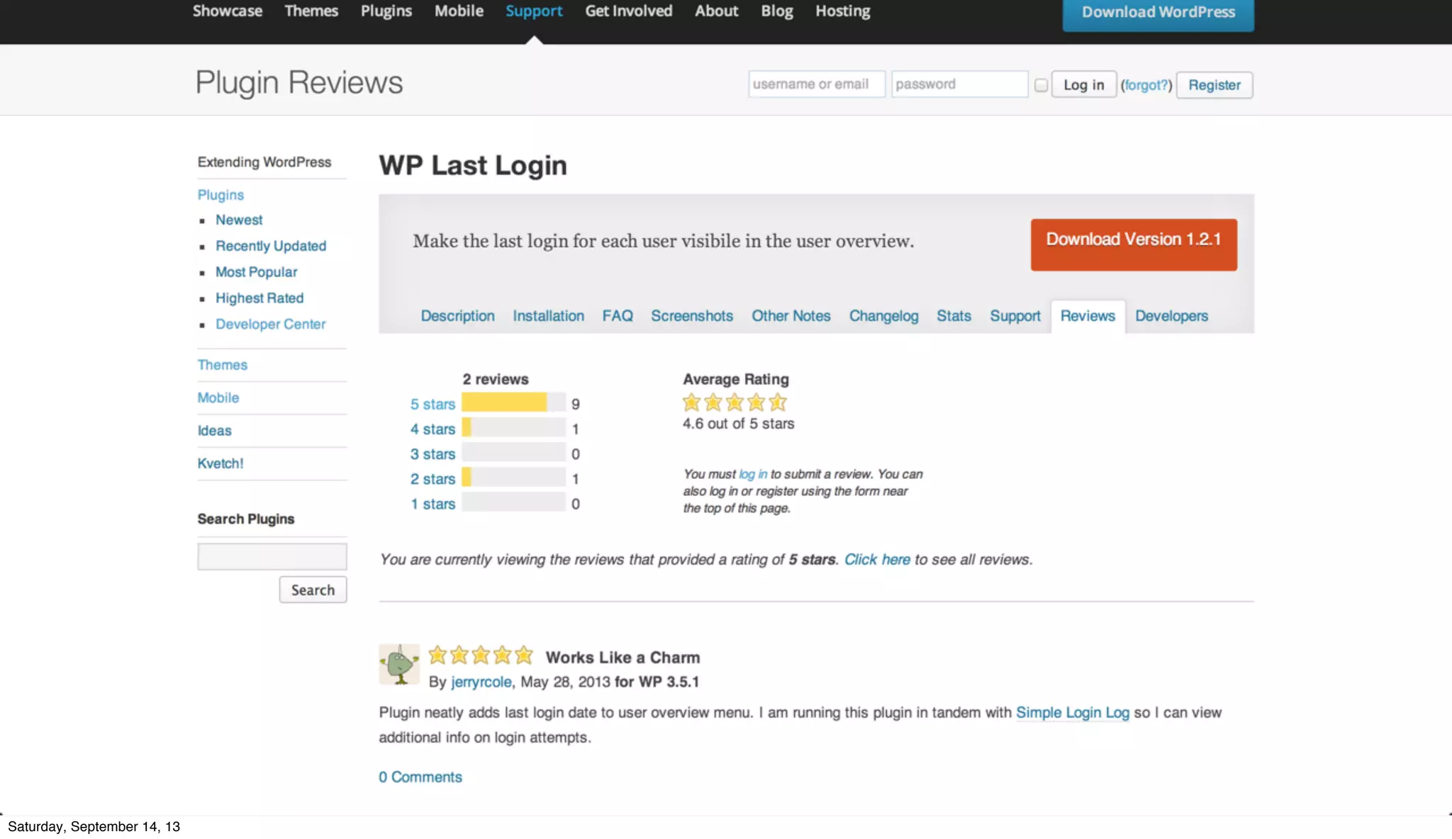This screenshot has height=839, width=1452.
Task: Follow the 0 Comments link
Action: coord(420,777)
